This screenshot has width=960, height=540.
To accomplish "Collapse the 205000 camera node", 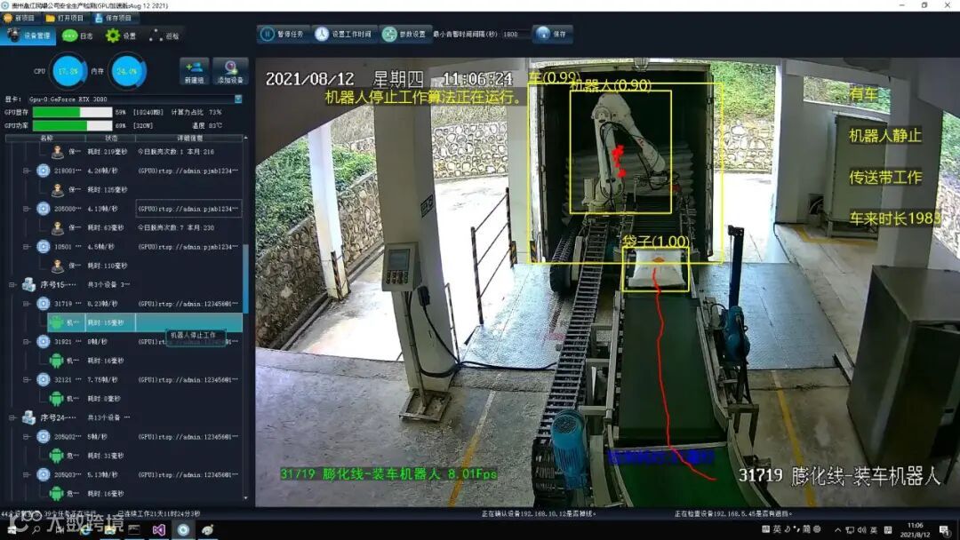I will 27,209.
